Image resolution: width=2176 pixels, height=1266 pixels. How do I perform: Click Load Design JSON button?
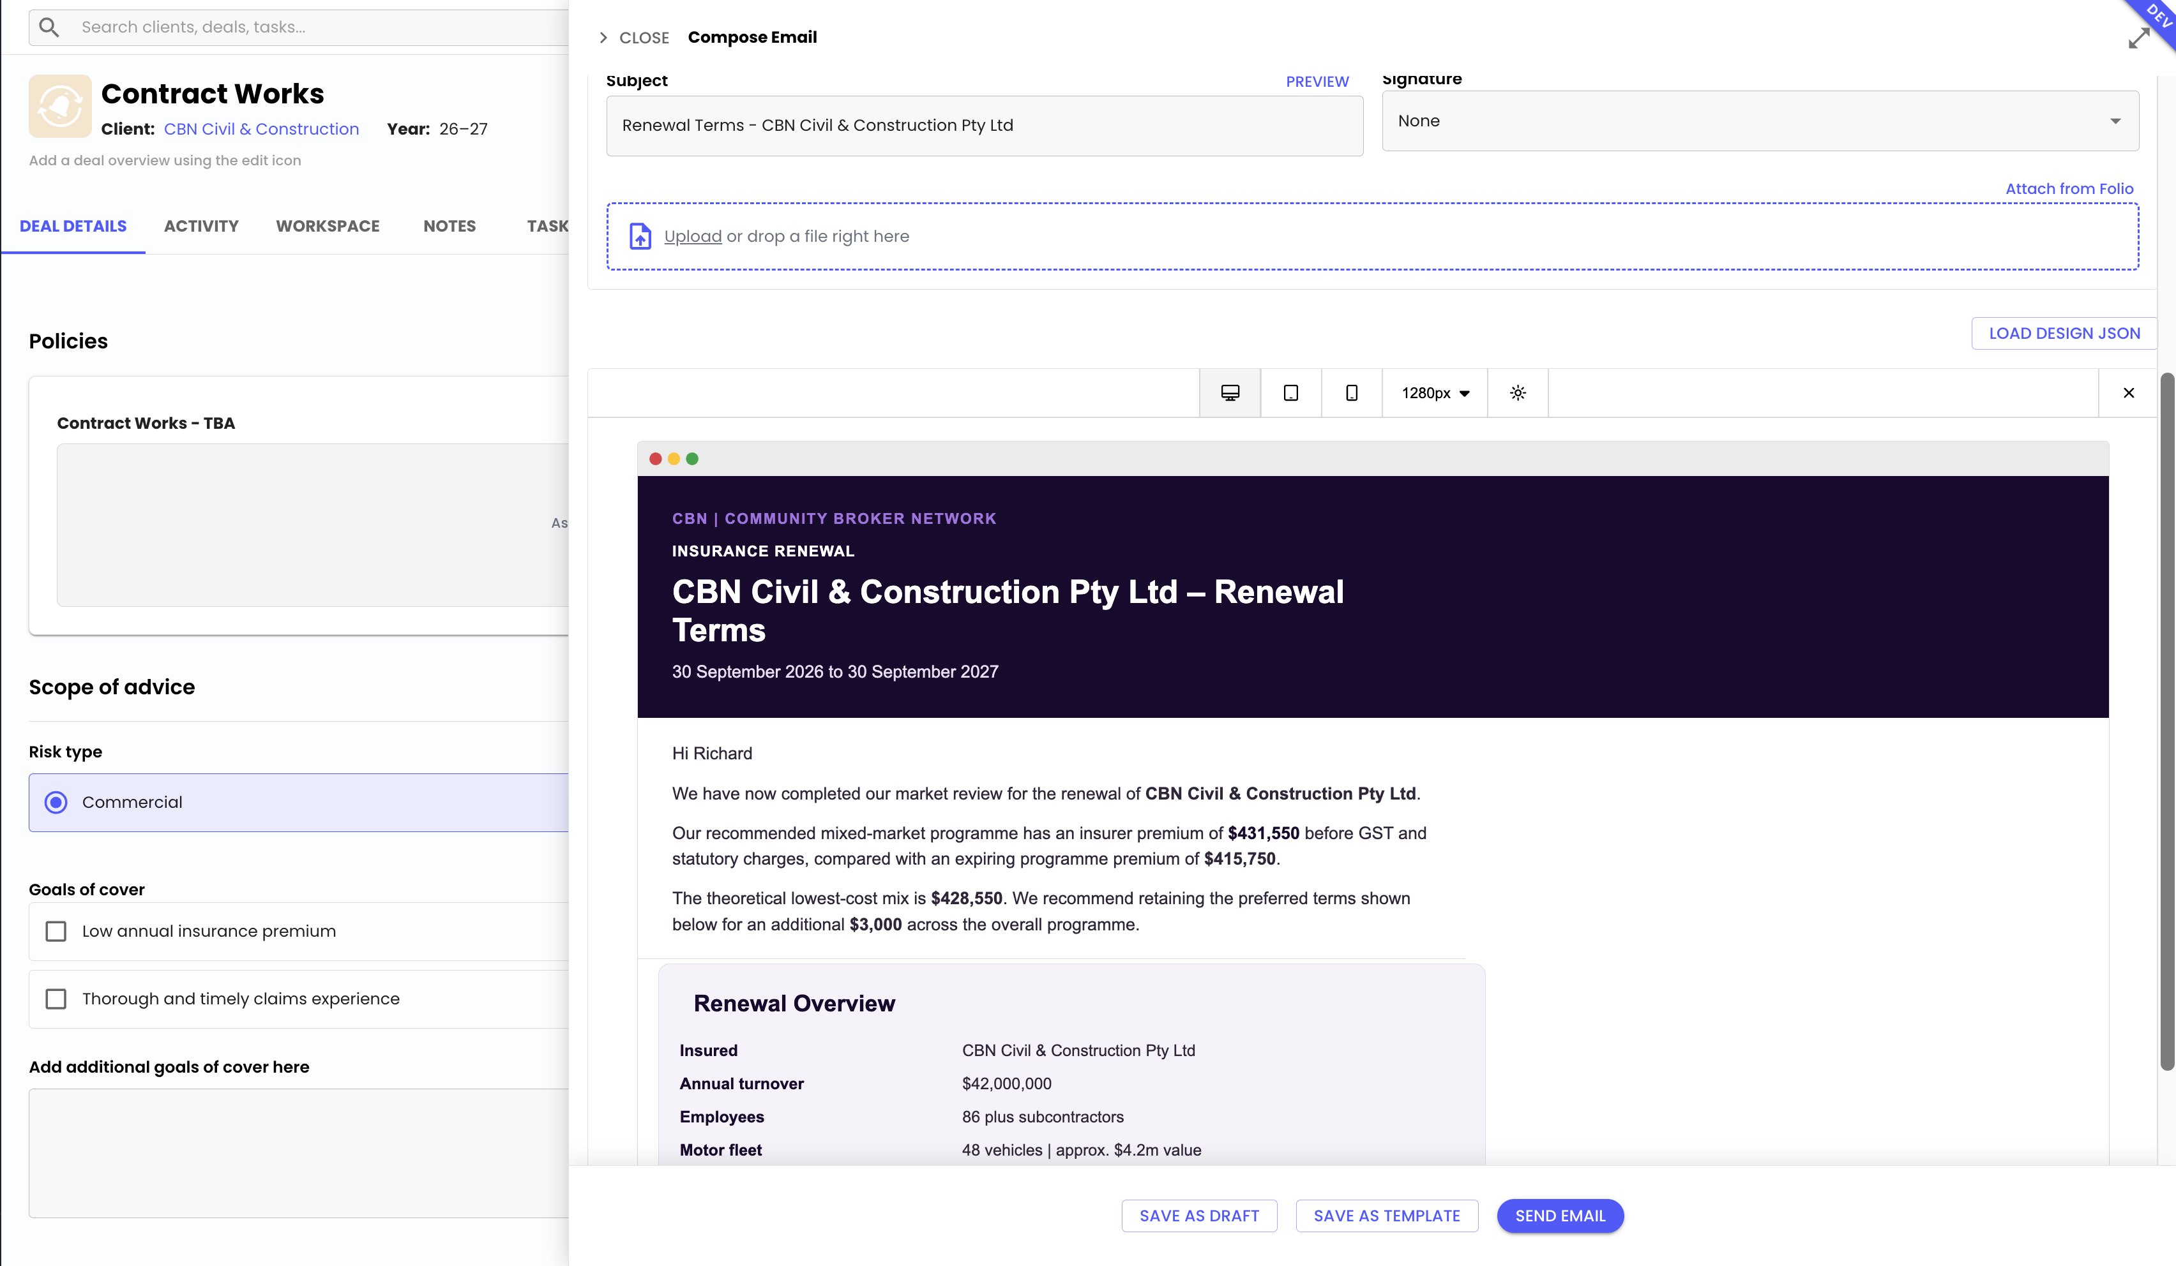pyautogui.click(x=2064, y=333)
